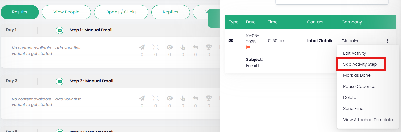Click the Results button

(x=20, y=12)
